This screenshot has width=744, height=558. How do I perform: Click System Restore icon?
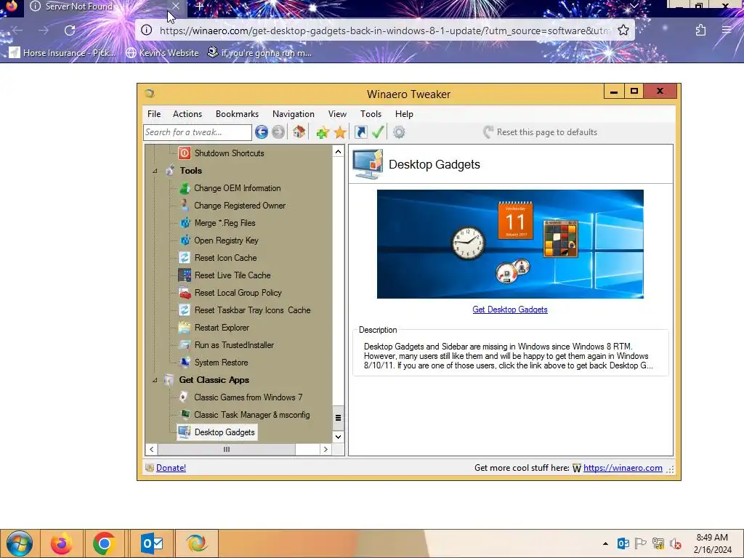click(185, 363)
